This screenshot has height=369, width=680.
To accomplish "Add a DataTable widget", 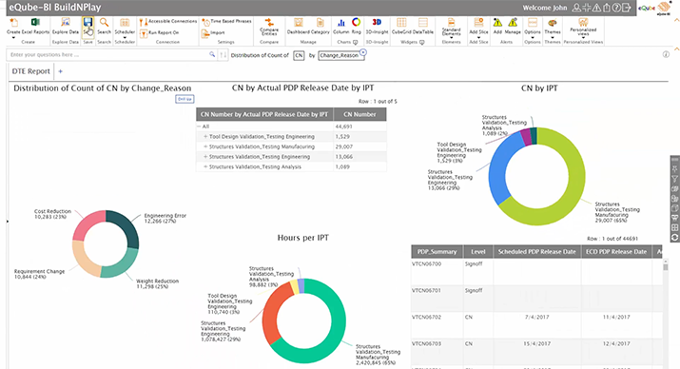I will (423, 26).
